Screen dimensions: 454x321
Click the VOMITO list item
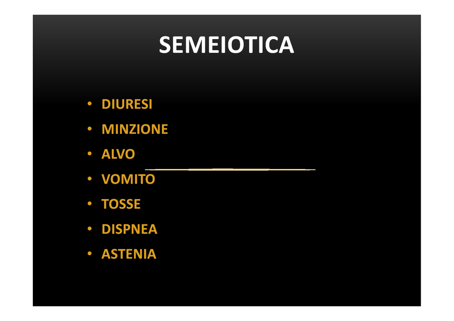128,179
